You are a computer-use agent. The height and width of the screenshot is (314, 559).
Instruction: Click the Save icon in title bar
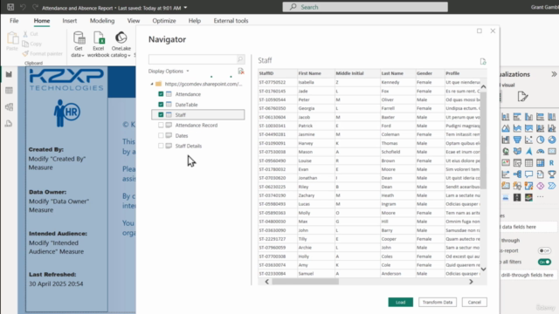tap(10, 7)
